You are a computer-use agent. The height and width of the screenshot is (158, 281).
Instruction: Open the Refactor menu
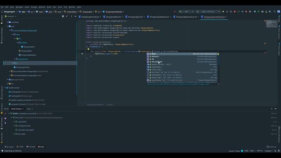(x=42, y=7)
